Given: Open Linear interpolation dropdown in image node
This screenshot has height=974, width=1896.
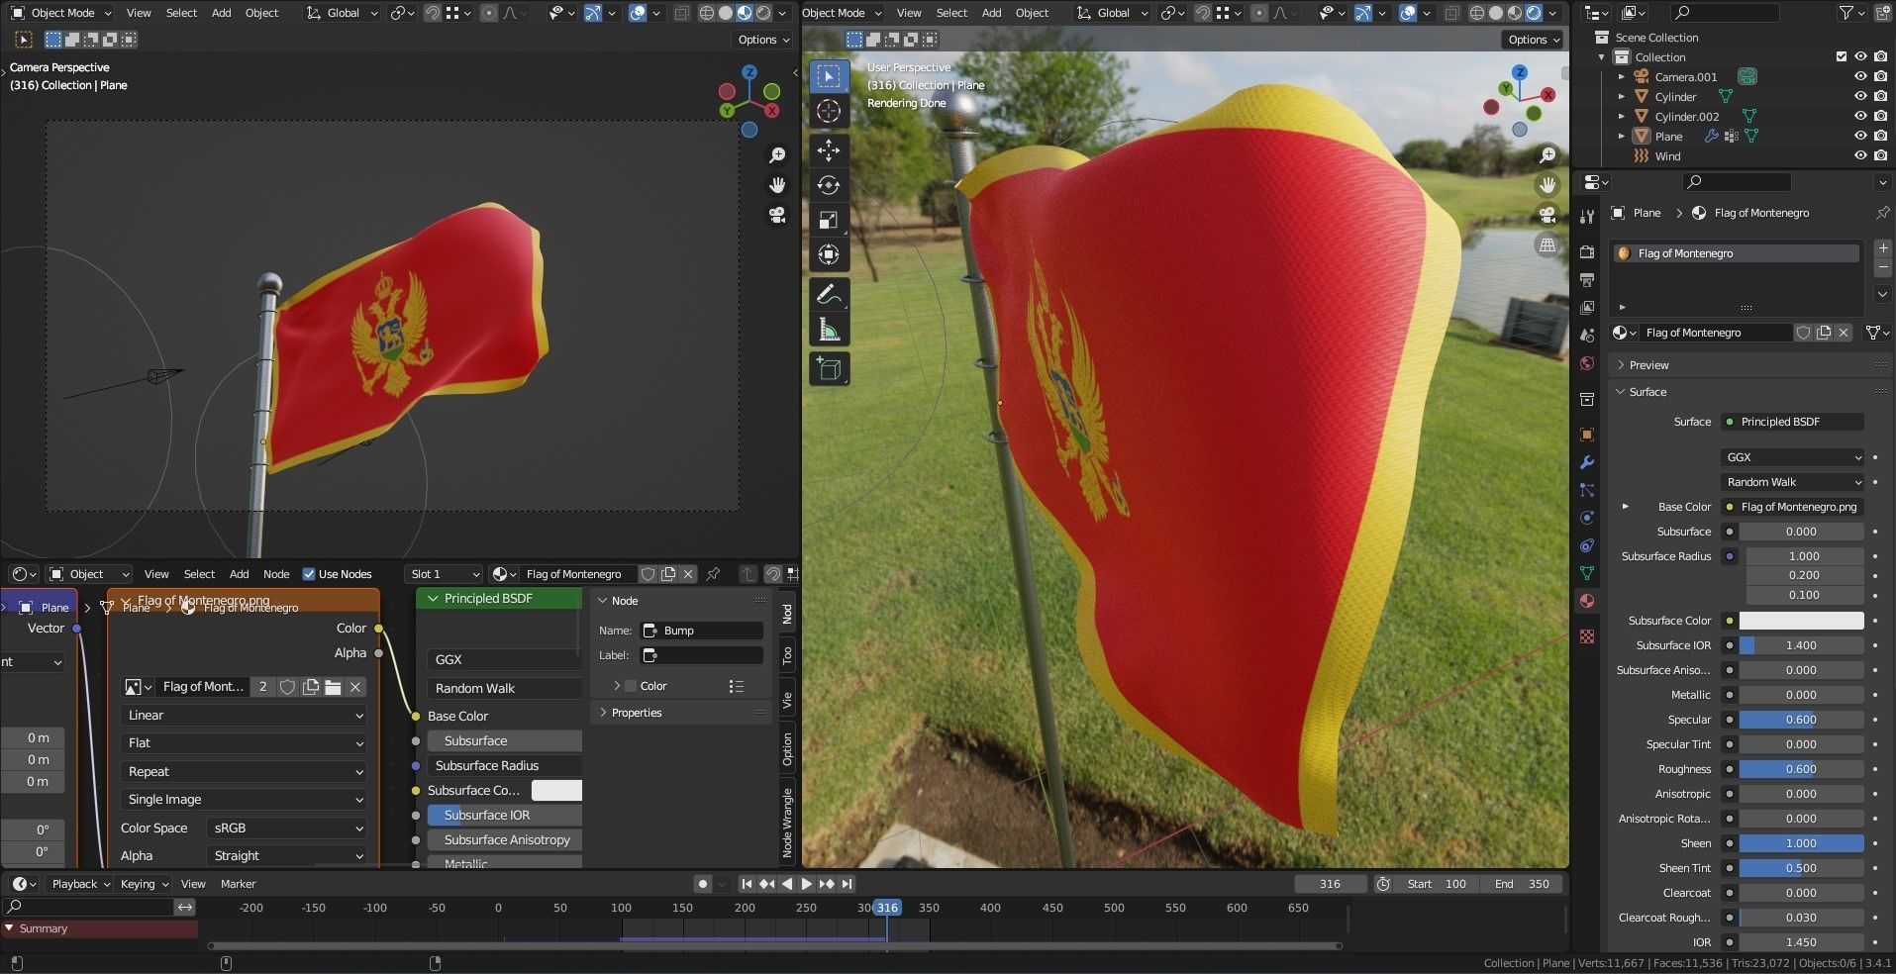Looking at the screenshot, I should 244,715.
